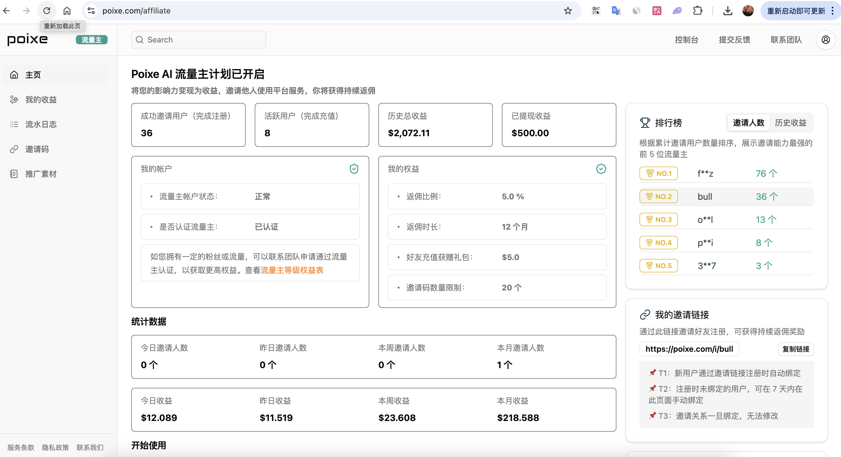Click 提交反馈 in the top navigation

click(734, 40)
